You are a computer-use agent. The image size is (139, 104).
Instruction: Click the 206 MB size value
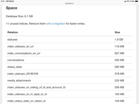click(x=119, y=87)
